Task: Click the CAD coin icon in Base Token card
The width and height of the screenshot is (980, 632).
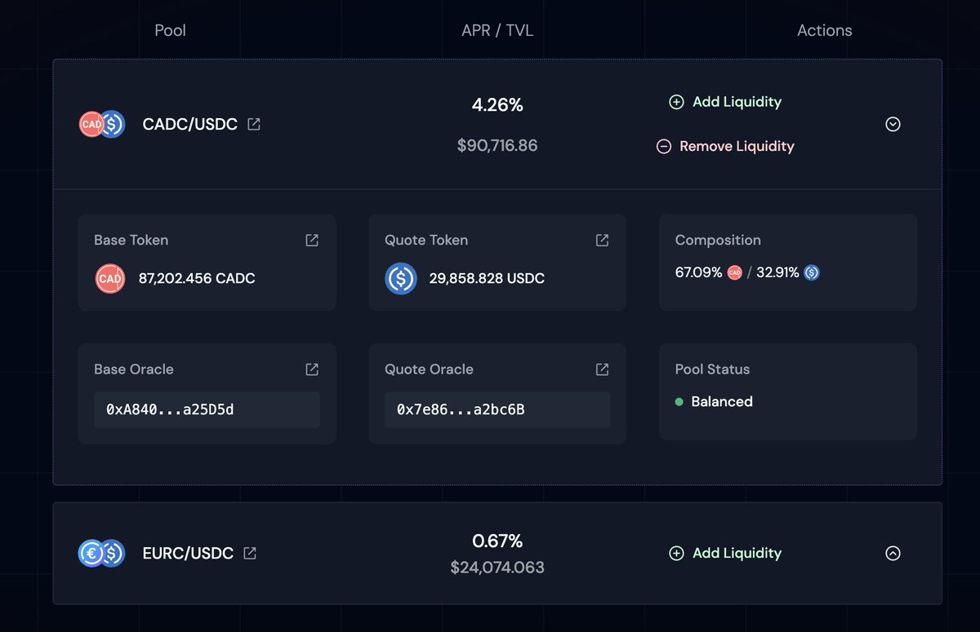Action: [x=110, y=278]
